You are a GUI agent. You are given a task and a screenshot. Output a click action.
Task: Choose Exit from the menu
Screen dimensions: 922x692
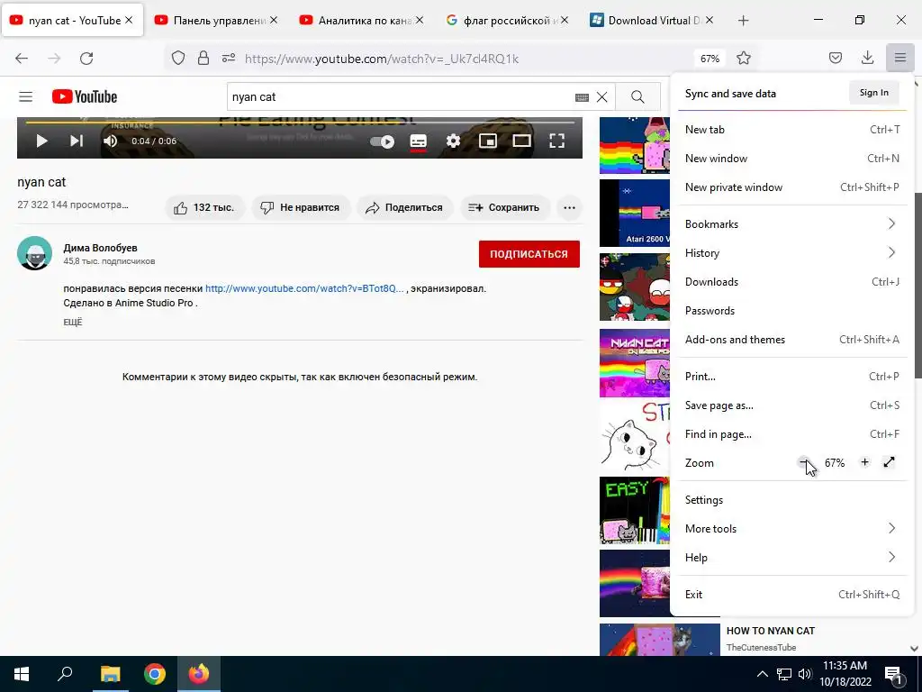(792, 595)
